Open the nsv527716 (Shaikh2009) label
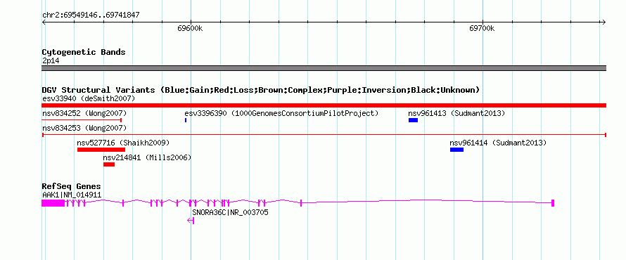This screenshot has width=626, height=260. (x=123, y=143)
